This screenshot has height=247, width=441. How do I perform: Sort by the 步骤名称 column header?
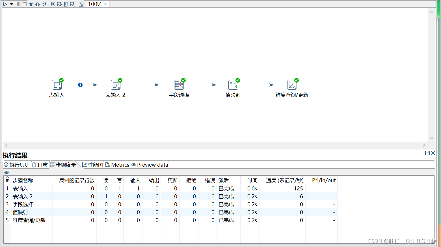(32, 181)
